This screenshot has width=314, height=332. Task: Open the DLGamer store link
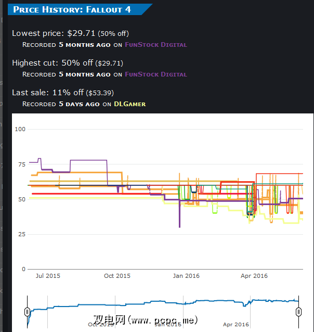(x=129, y=104)
